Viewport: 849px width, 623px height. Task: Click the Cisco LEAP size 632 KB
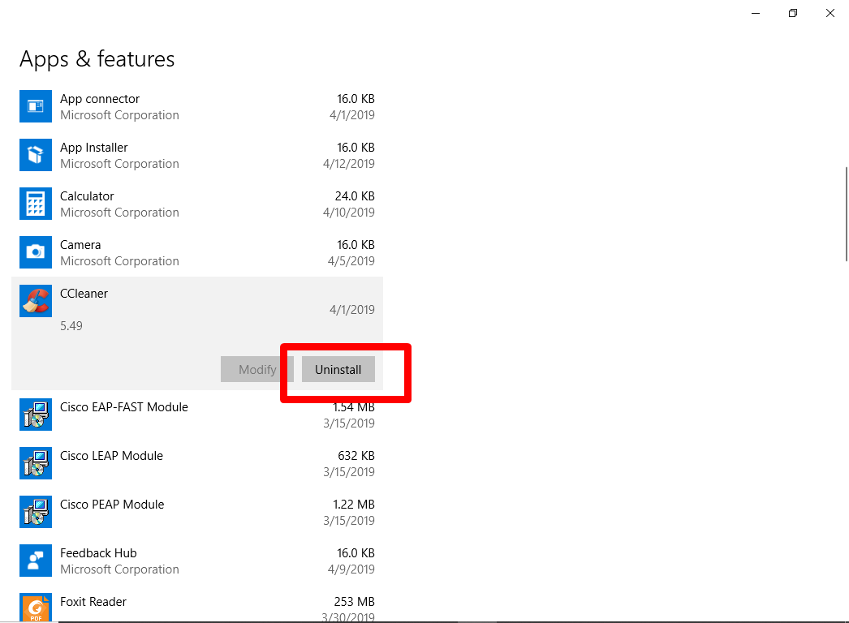tap(356, 456)
